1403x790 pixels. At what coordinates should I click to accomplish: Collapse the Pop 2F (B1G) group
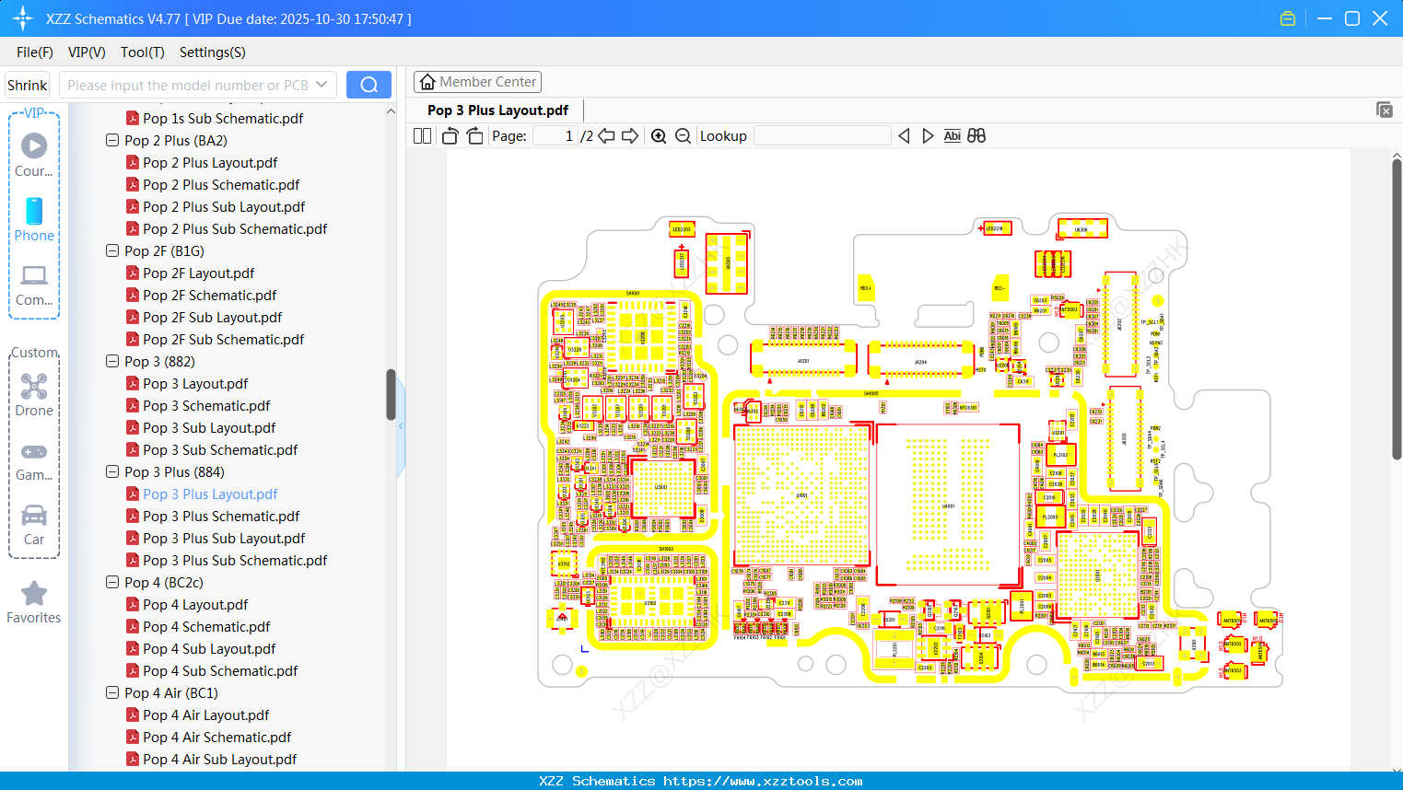(111, 250)
